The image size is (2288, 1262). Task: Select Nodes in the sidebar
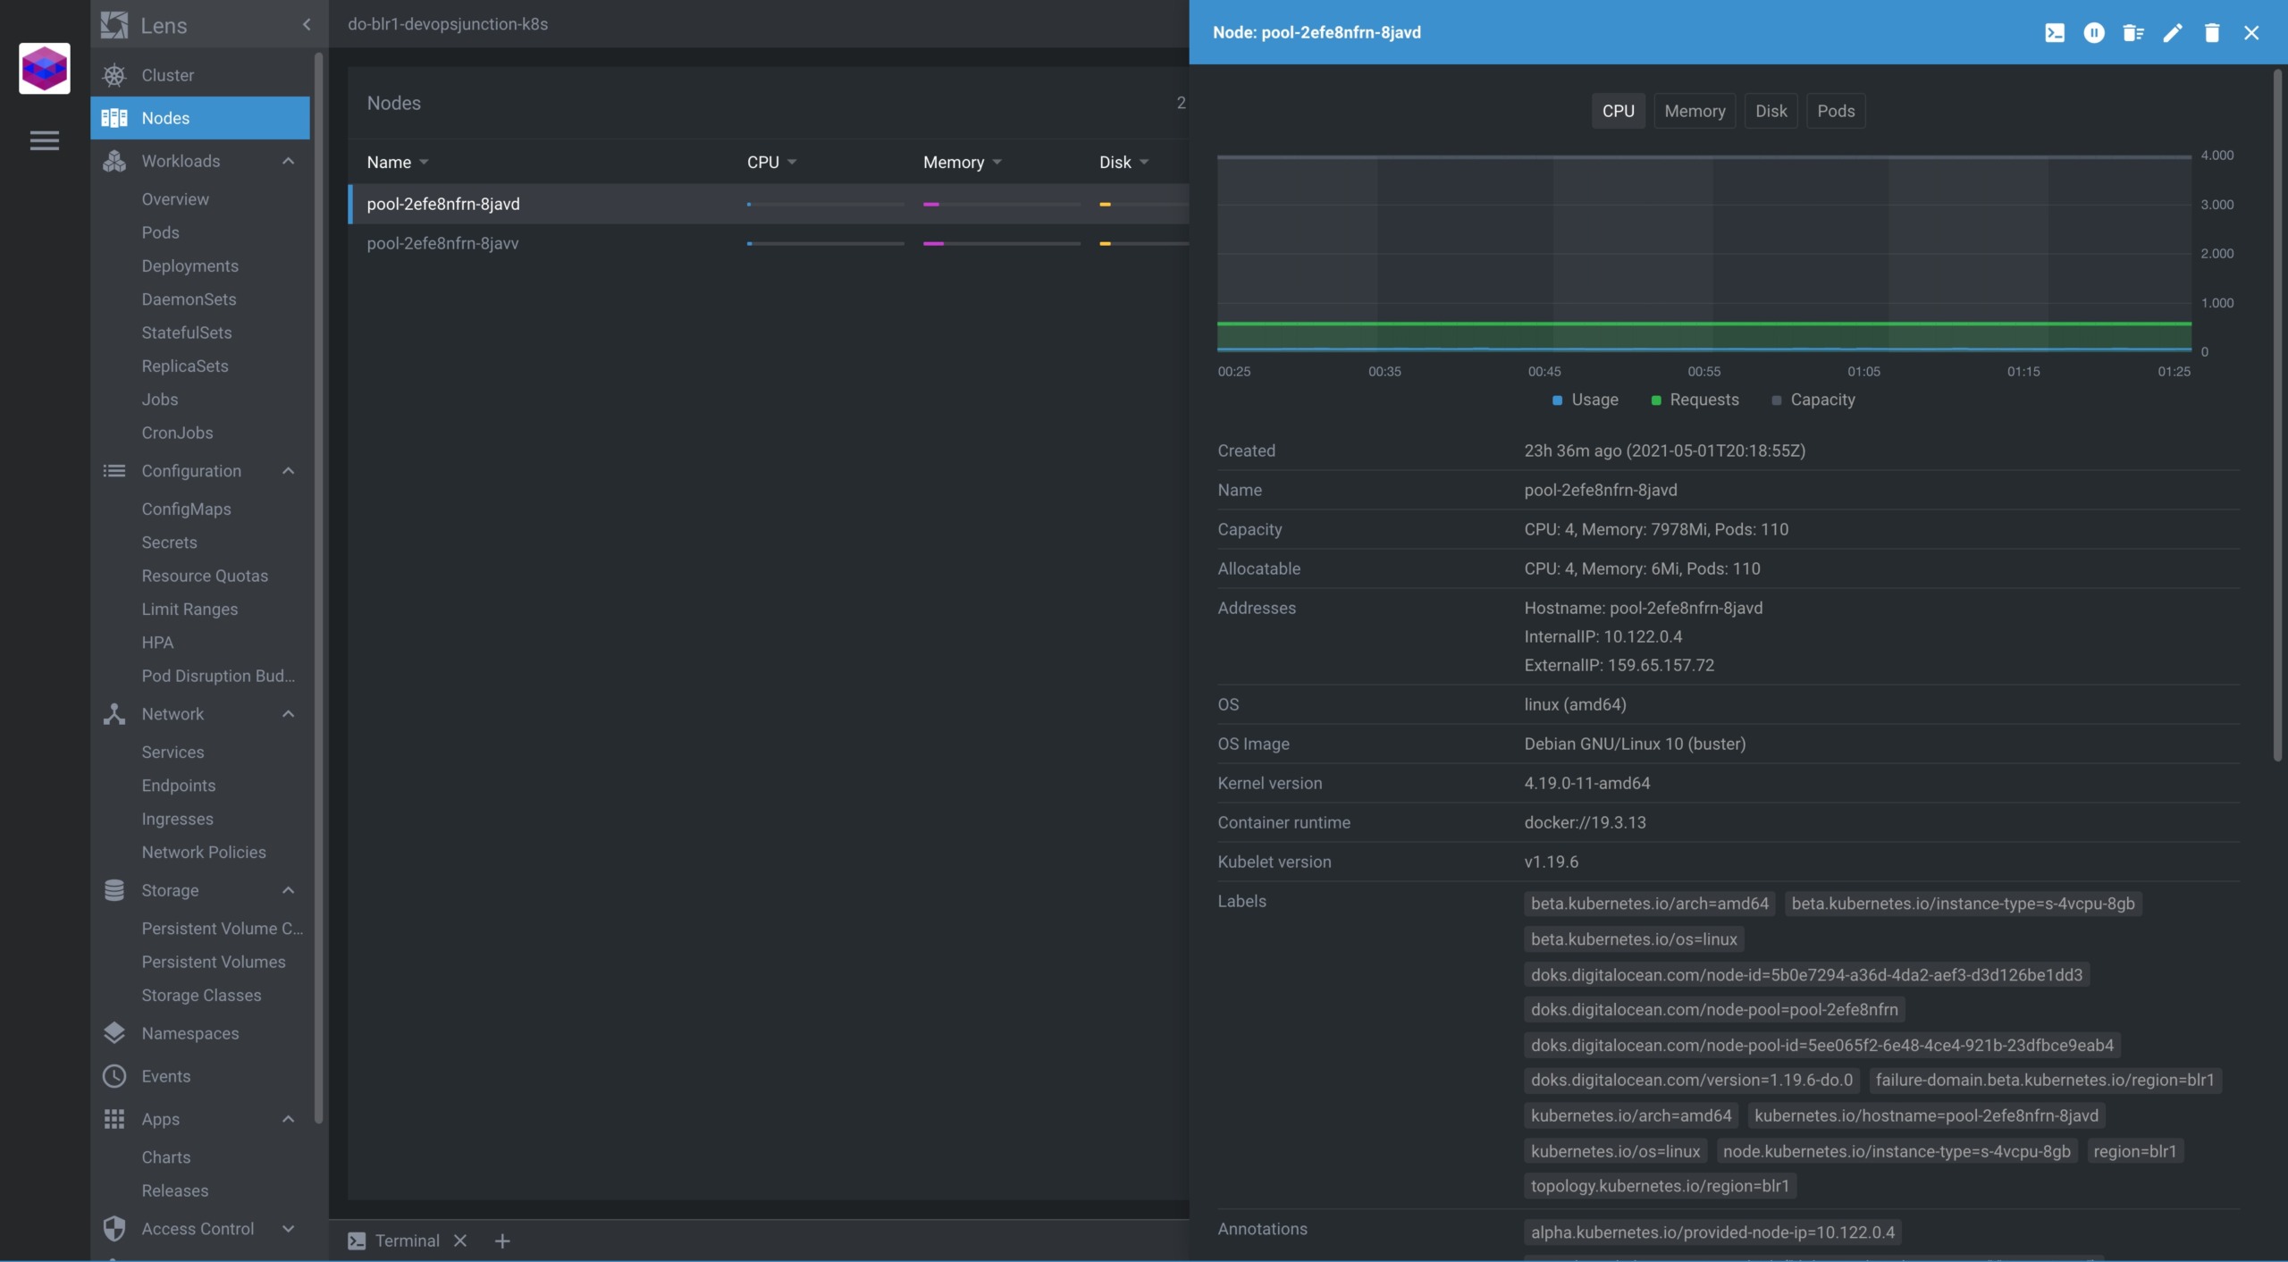(200, 118)
